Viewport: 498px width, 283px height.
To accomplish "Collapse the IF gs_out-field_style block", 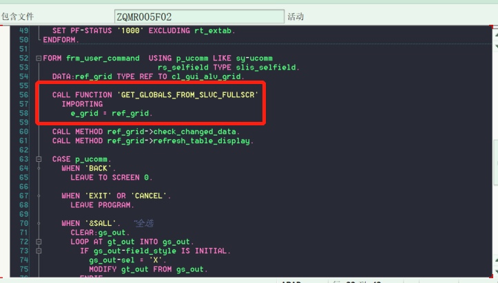I will click(x=39, y=251).
